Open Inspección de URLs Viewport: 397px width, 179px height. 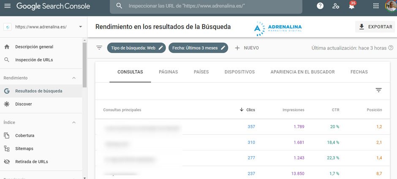(34, 60)
